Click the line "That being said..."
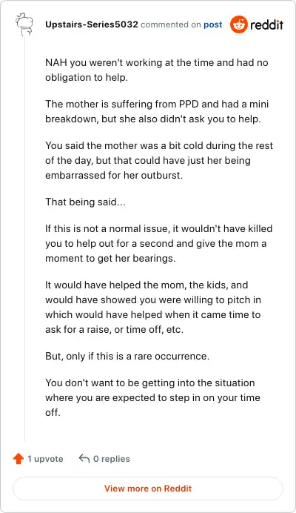 click(85, 202)
